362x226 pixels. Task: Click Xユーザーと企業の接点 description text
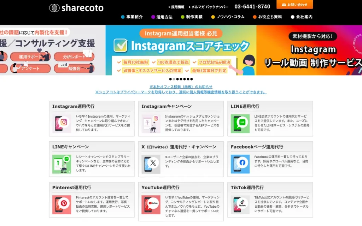(192, 161)
